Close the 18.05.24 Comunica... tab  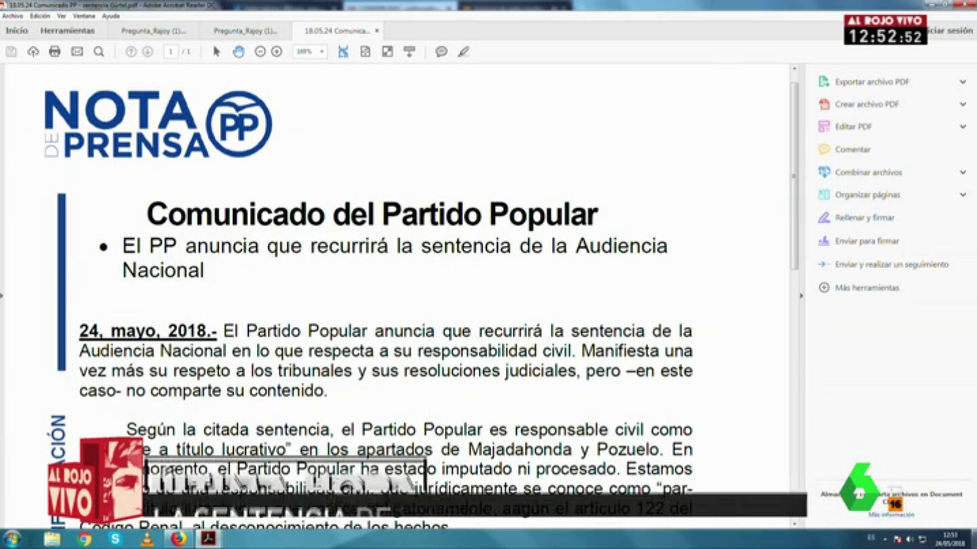(x=377, y=30)
